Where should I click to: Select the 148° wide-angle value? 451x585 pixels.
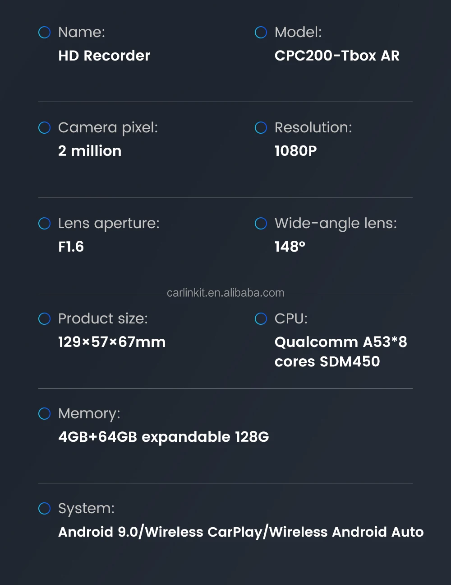point(290,247)
